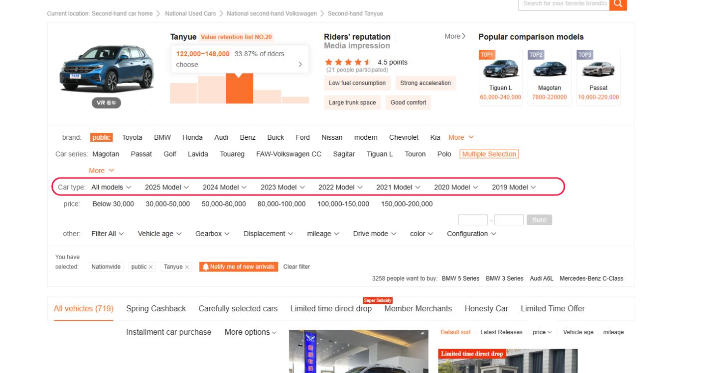Click the orange search magnifier icon

(618, 4)
